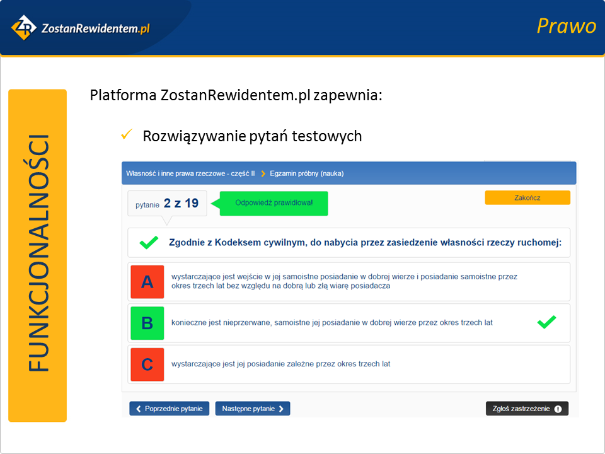Image resolution: width=605 pixels, height=454 pixels.
Task: Choose answer text about dobra wiara trzy lata
Action: 332,323
